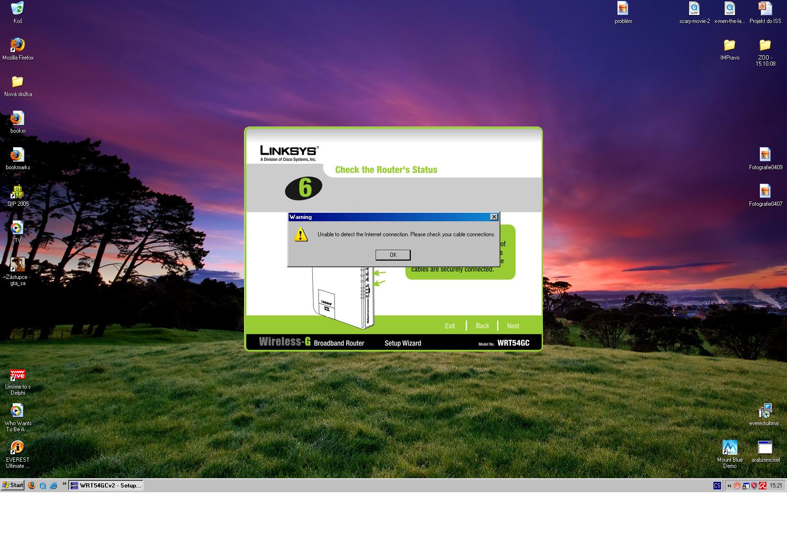Select the WRT54GCv2 Setup taskbar button
The height and width of the screenshot is (540, 787).
(x=106, y=485)
